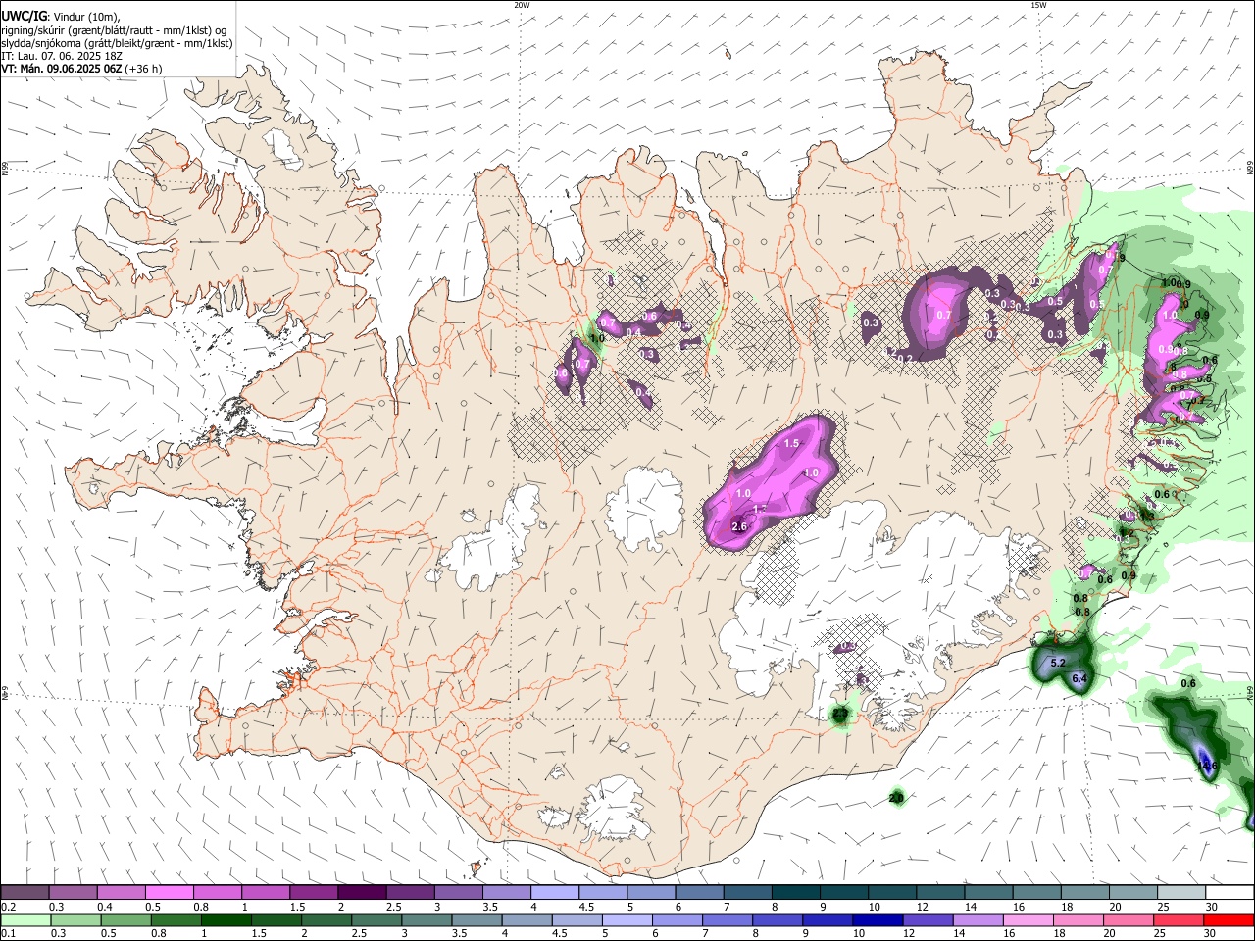Click the 'UWC/IG' title text

tap(24, 17)
